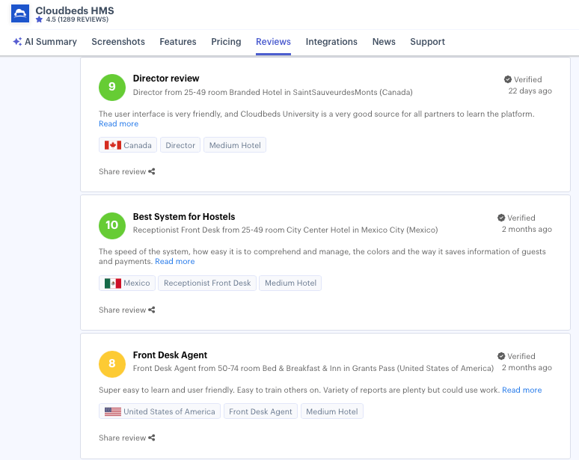
Task: Click Share review under Director review
Action: point(126,171)
